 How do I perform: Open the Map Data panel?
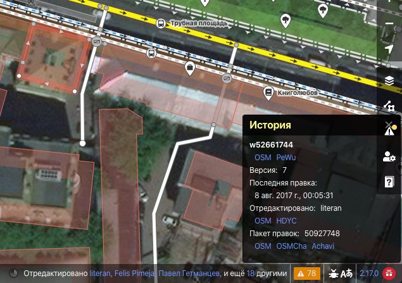[x=389, y=106]
